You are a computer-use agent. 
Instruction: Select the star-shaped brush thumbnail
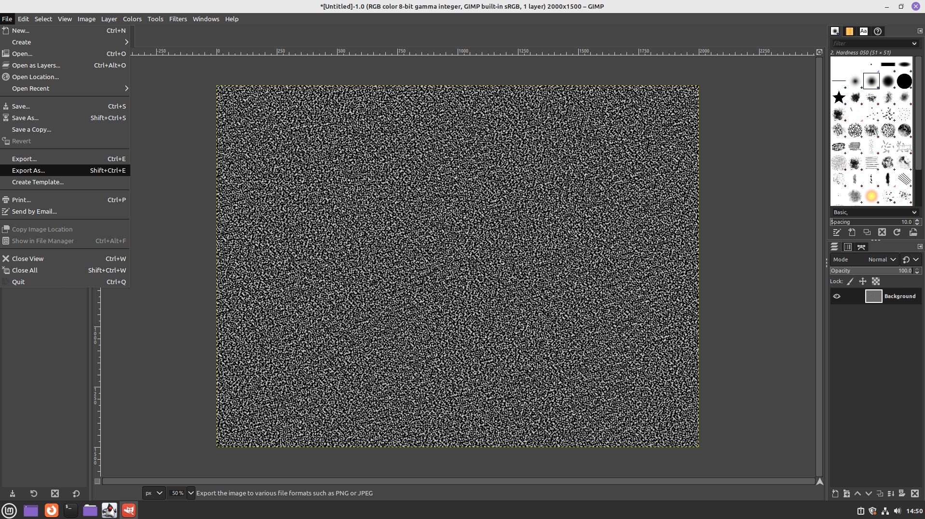[839, 97]
